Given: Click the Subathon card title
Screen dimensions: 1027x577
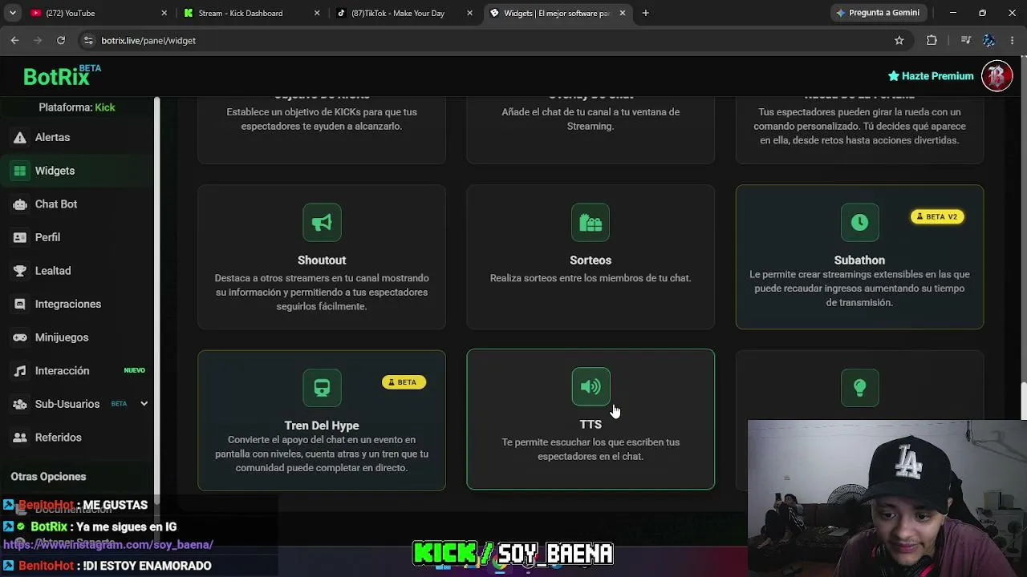Looking at the screenshot, I should 859,260.
